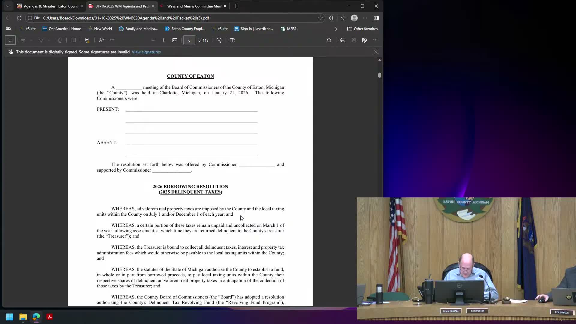Rotate the PDF page

(x=219, y=40)
